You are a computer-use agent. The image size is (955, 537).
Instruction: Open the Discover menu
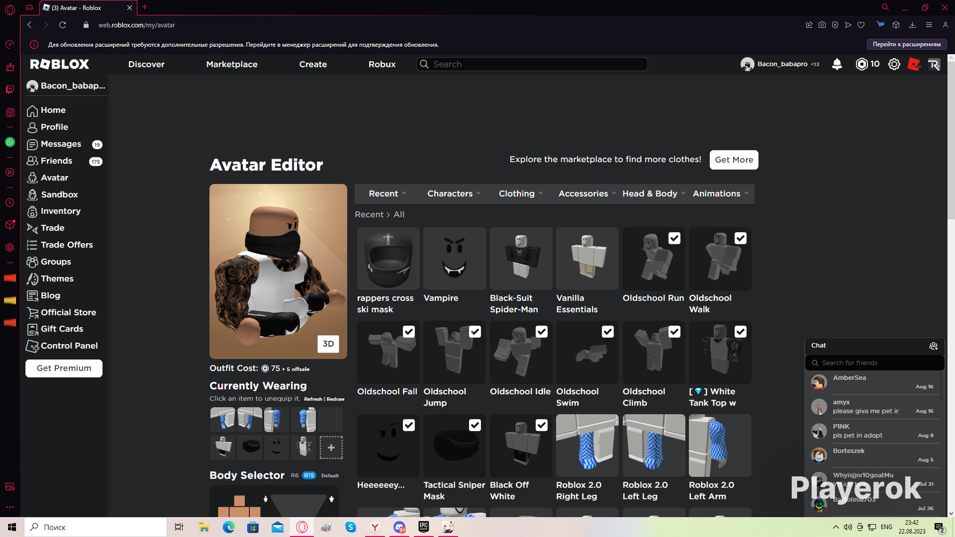click(x=146, y=64)
